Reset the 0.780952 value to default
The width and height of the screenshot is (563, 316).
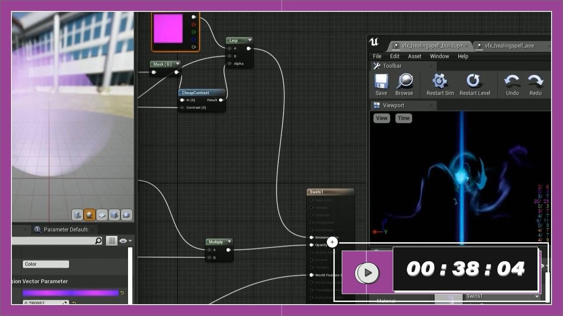73,303
